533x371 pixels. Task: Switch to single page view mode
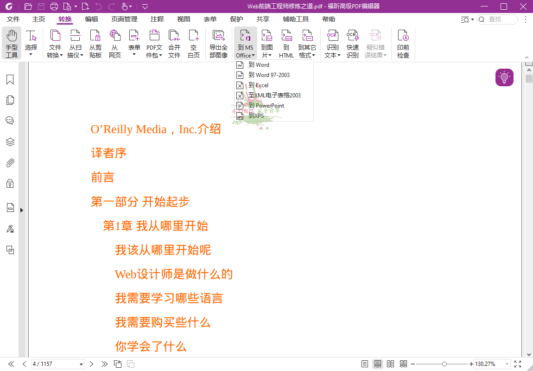[x=364, y=364]
